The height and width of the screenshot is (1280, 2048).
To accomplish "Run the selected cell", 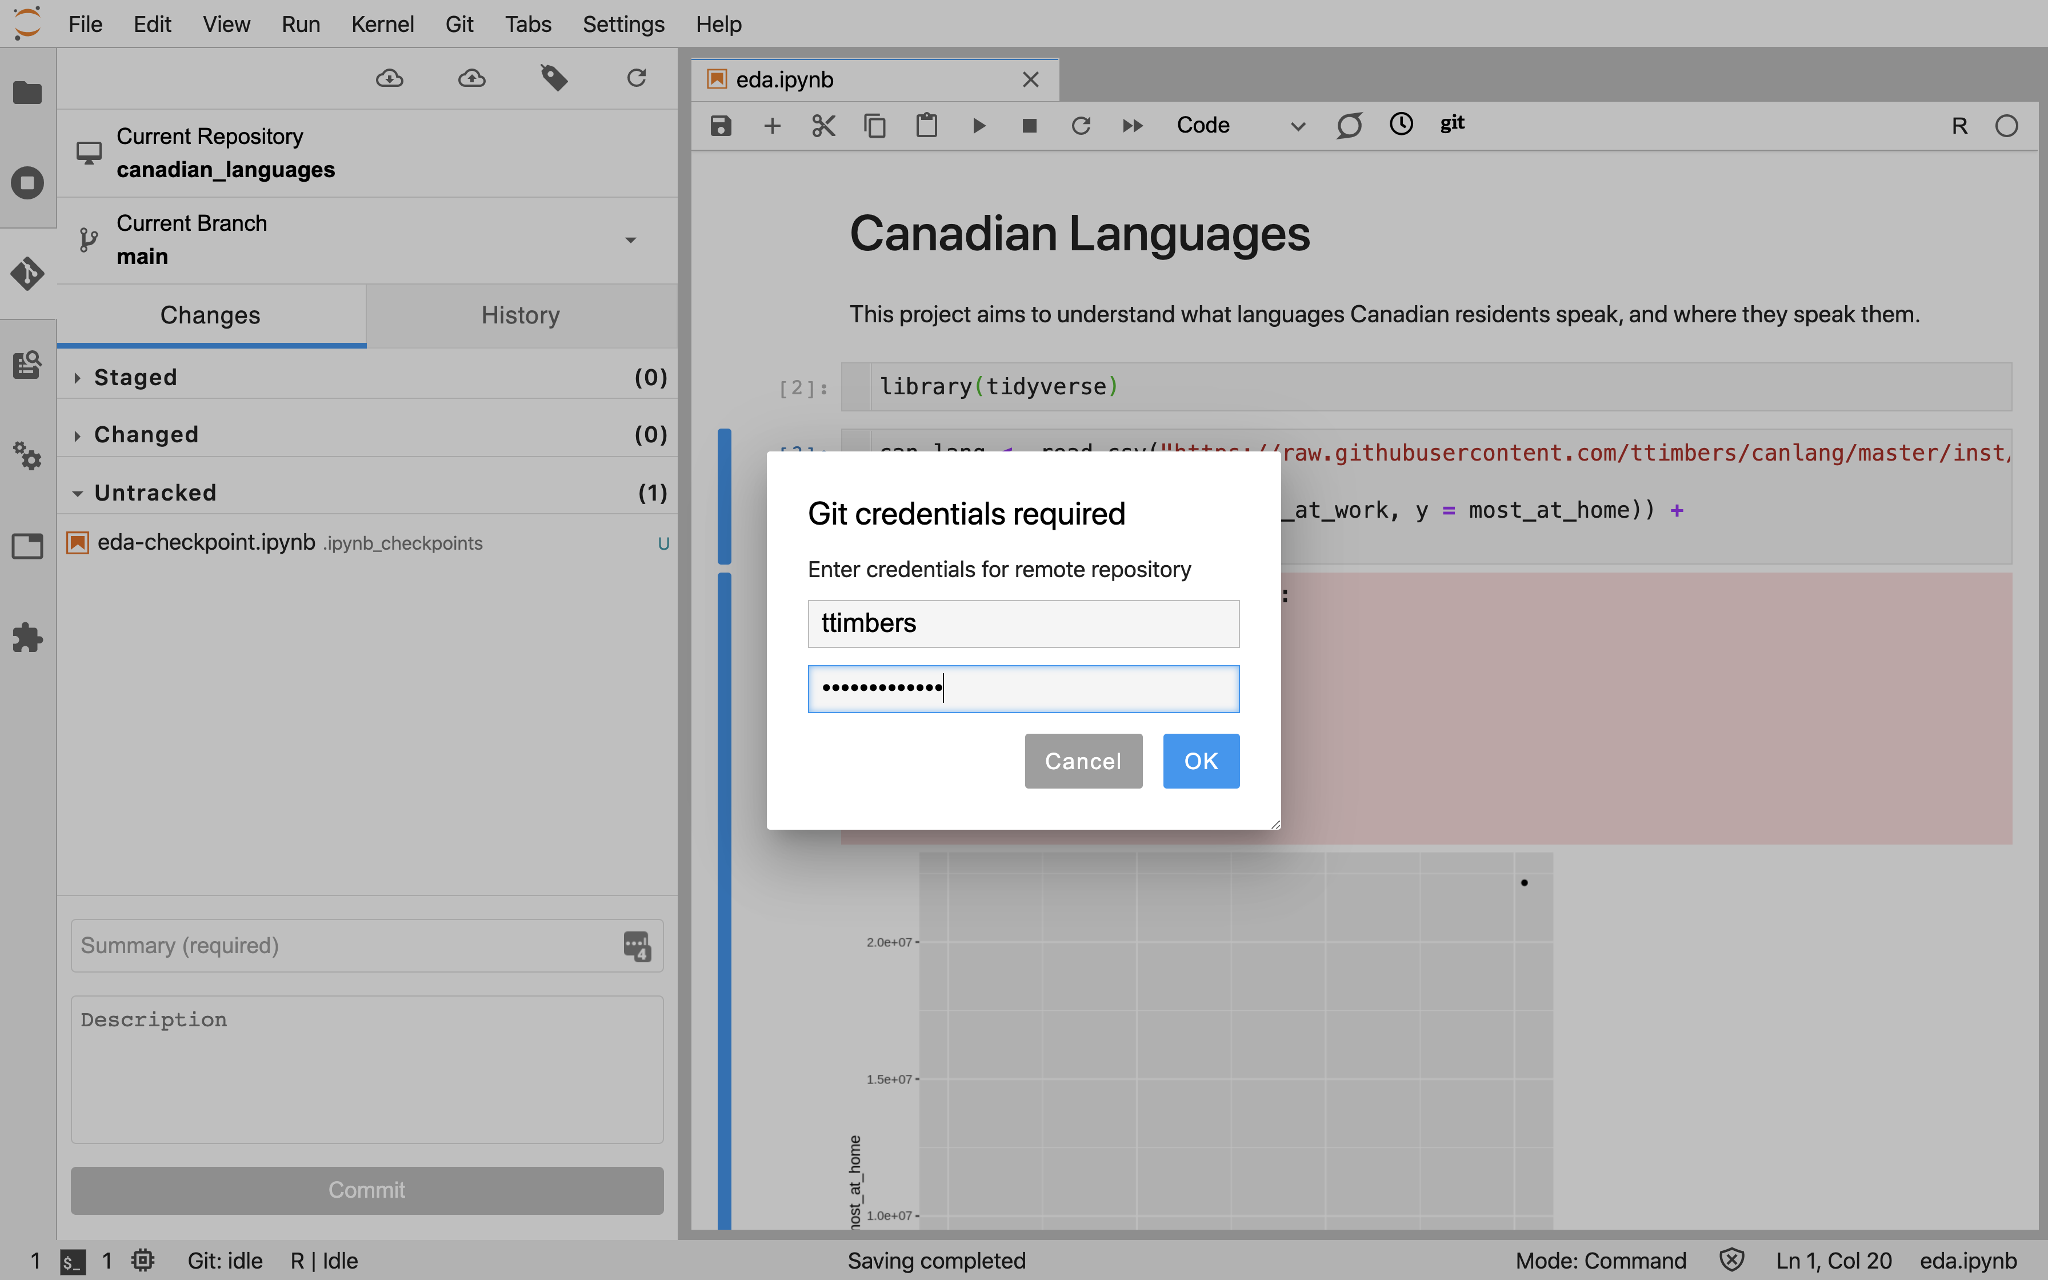I will [x=978, y=126].
